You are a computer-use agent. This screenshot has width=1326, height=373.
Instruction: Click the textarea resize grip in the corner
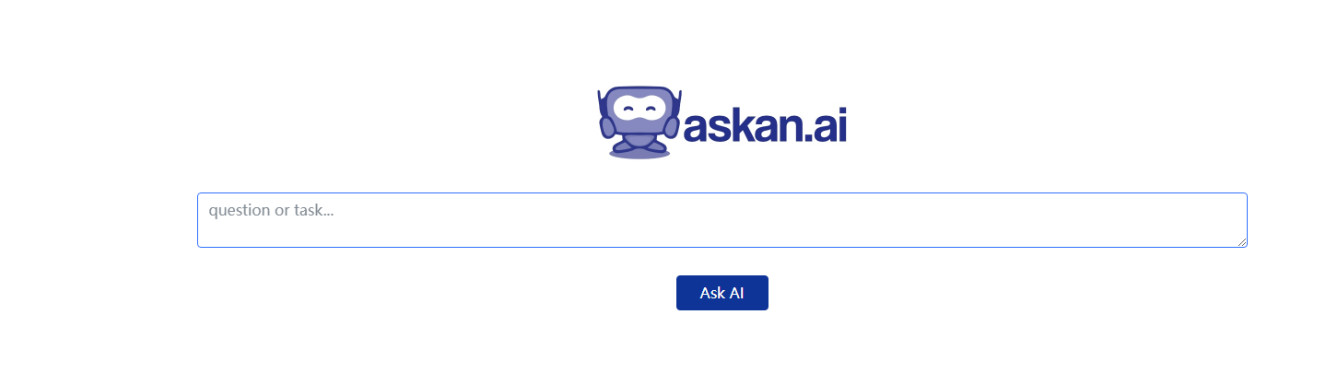pyautogui.click(x=1241, y=241)
